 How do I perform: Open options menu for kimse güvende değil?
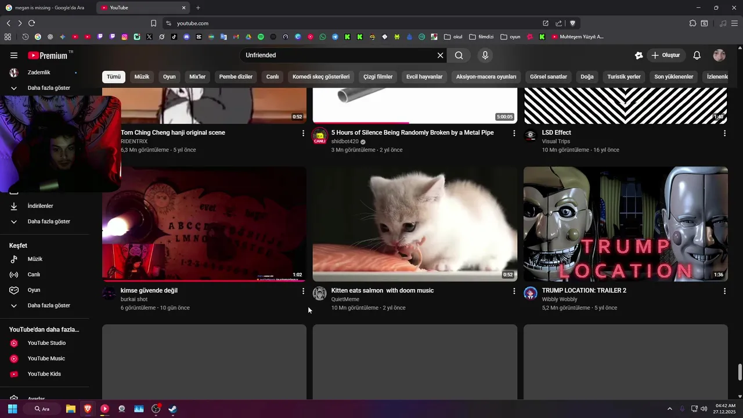coord(303,291)
